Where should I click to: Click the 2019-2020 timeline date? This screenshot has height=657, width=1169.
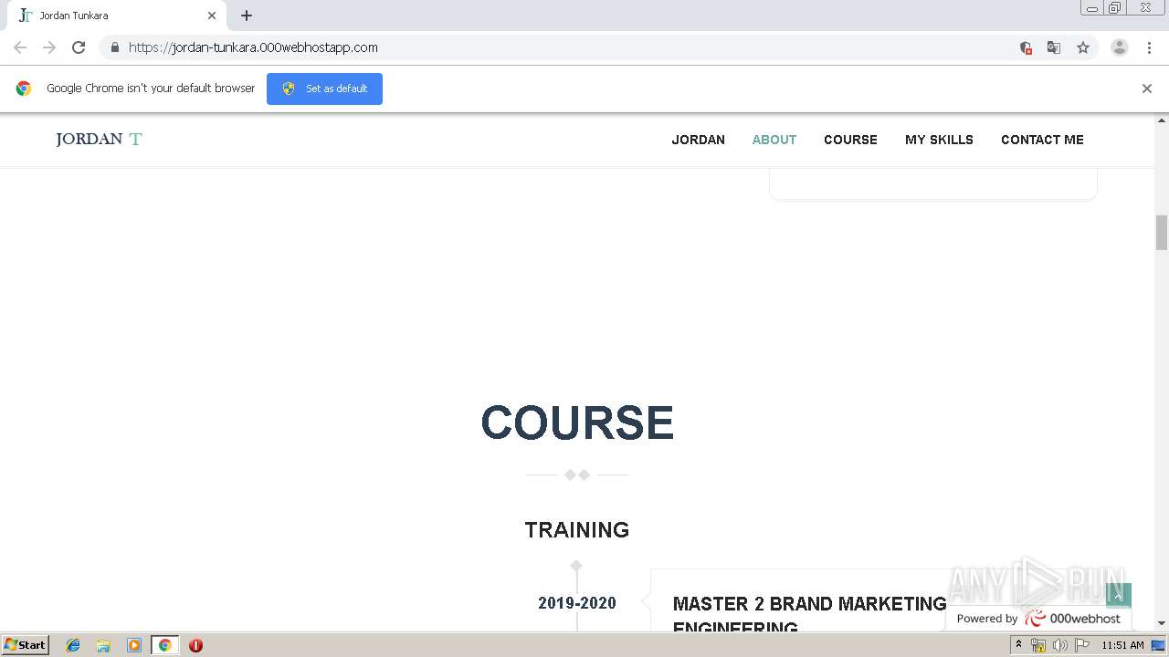coord(577,603)
